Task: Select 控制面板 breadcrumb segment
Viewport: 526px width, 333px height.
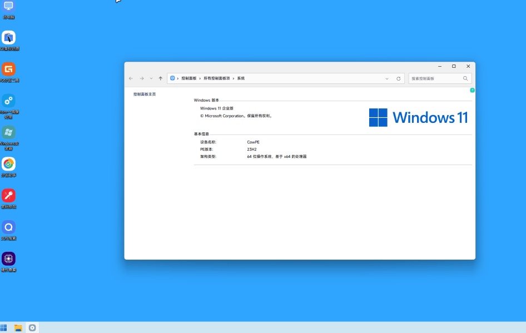Action: click(x=189, y=78)
